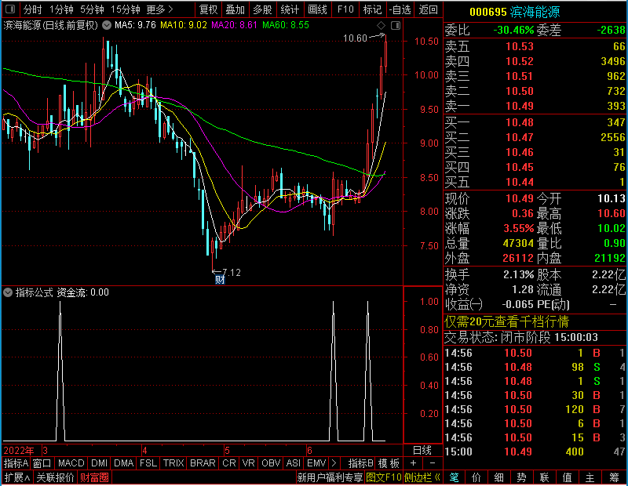
Task: Select the 筹 chip distribution tab
Action: tap(614, 477)
